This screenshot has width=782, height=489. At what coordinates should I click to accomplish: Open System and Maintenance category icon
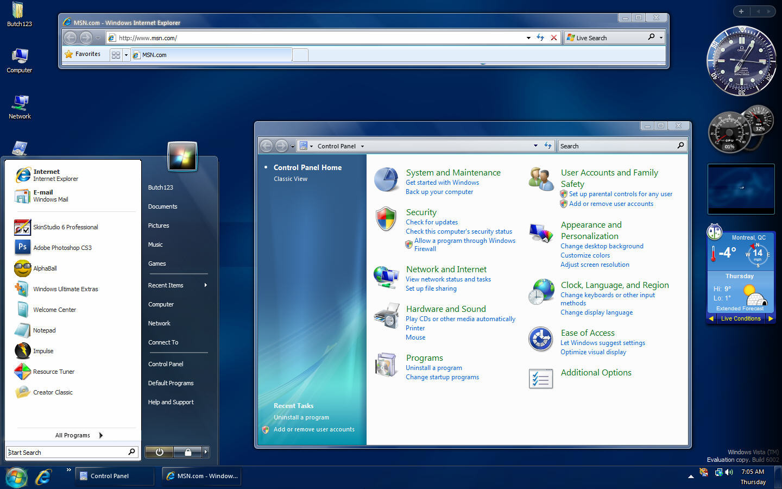[387, 180]
